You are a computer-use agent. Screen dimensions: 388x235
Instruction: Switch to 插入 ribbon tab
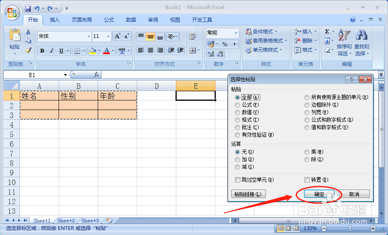click(x=55, y=20)
